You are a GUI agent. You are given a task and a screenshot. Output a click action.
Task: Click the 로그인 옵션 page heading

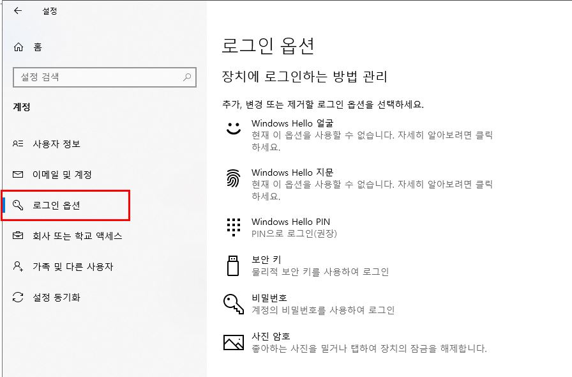267,46
